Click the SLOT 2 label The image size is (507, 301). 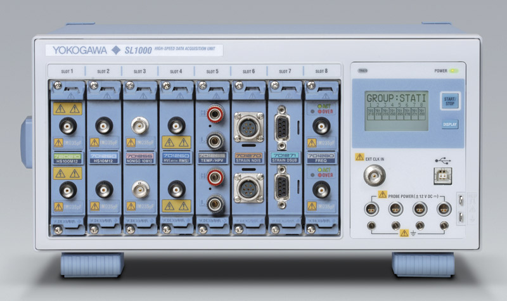point(103,71)
